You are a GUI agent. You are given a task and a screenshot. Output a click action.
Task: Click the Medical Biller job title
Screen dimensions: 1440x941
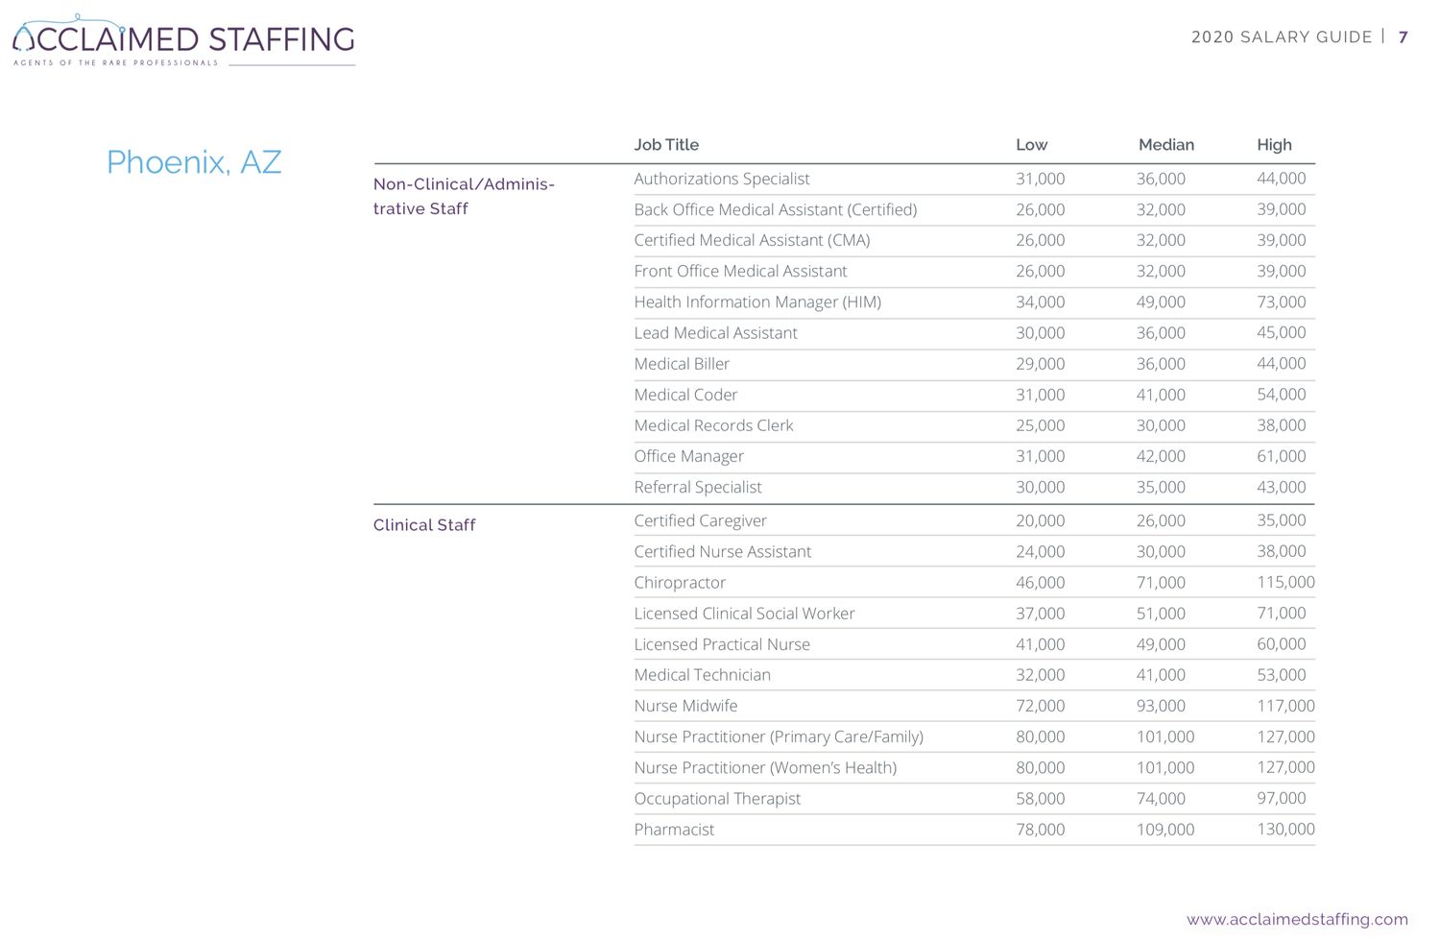[x=682, y=364]
